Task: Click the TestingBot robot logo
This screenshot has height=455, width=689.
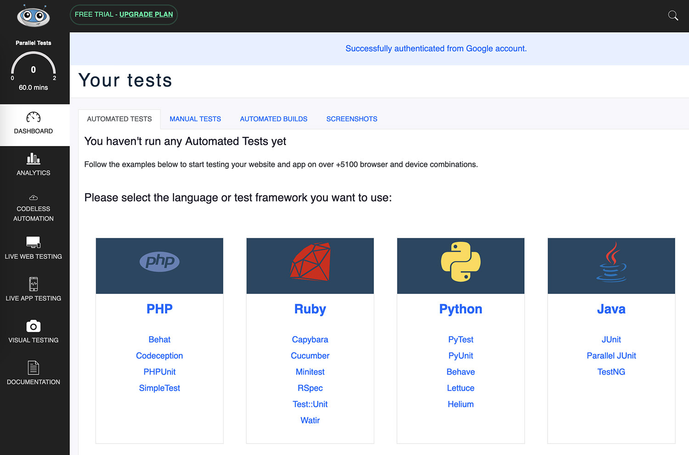Action: coord(34,16)
